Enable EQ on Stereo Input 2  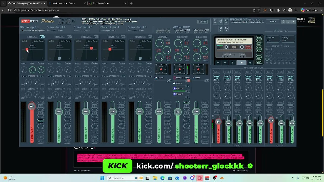(69, 37)
